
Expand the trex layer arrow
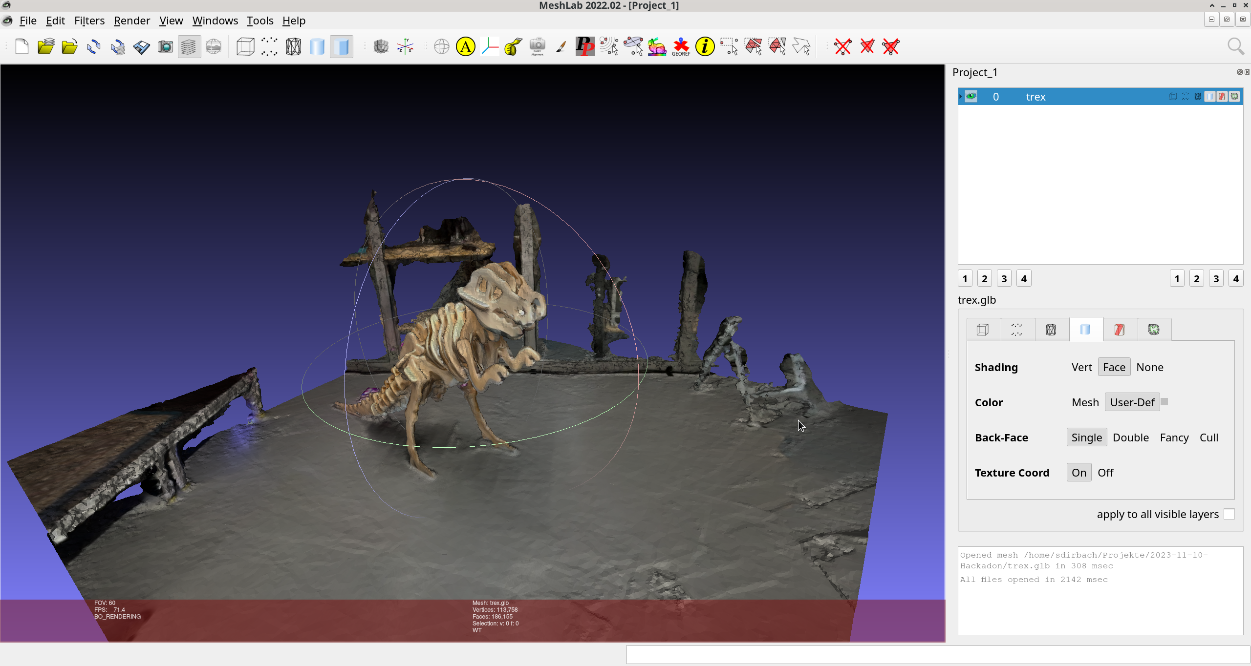pyautogui.click(x=961, y=96)
